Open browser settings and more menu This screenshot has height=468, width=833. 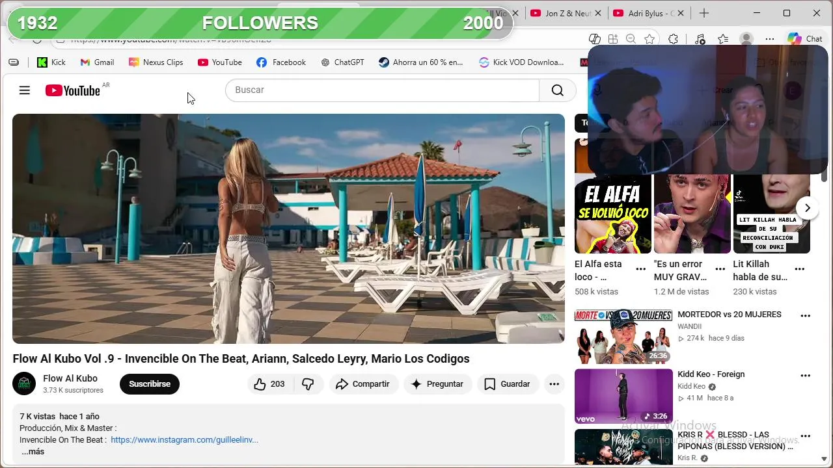click(x=770, y=39)
